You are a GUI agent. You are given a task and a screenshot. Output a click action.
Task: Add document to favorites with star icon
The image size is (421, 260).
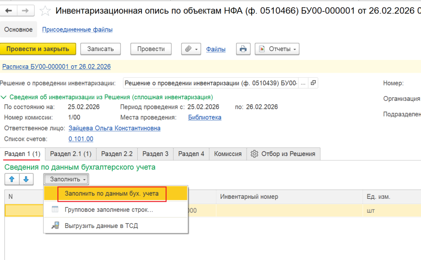click(45, 11)
